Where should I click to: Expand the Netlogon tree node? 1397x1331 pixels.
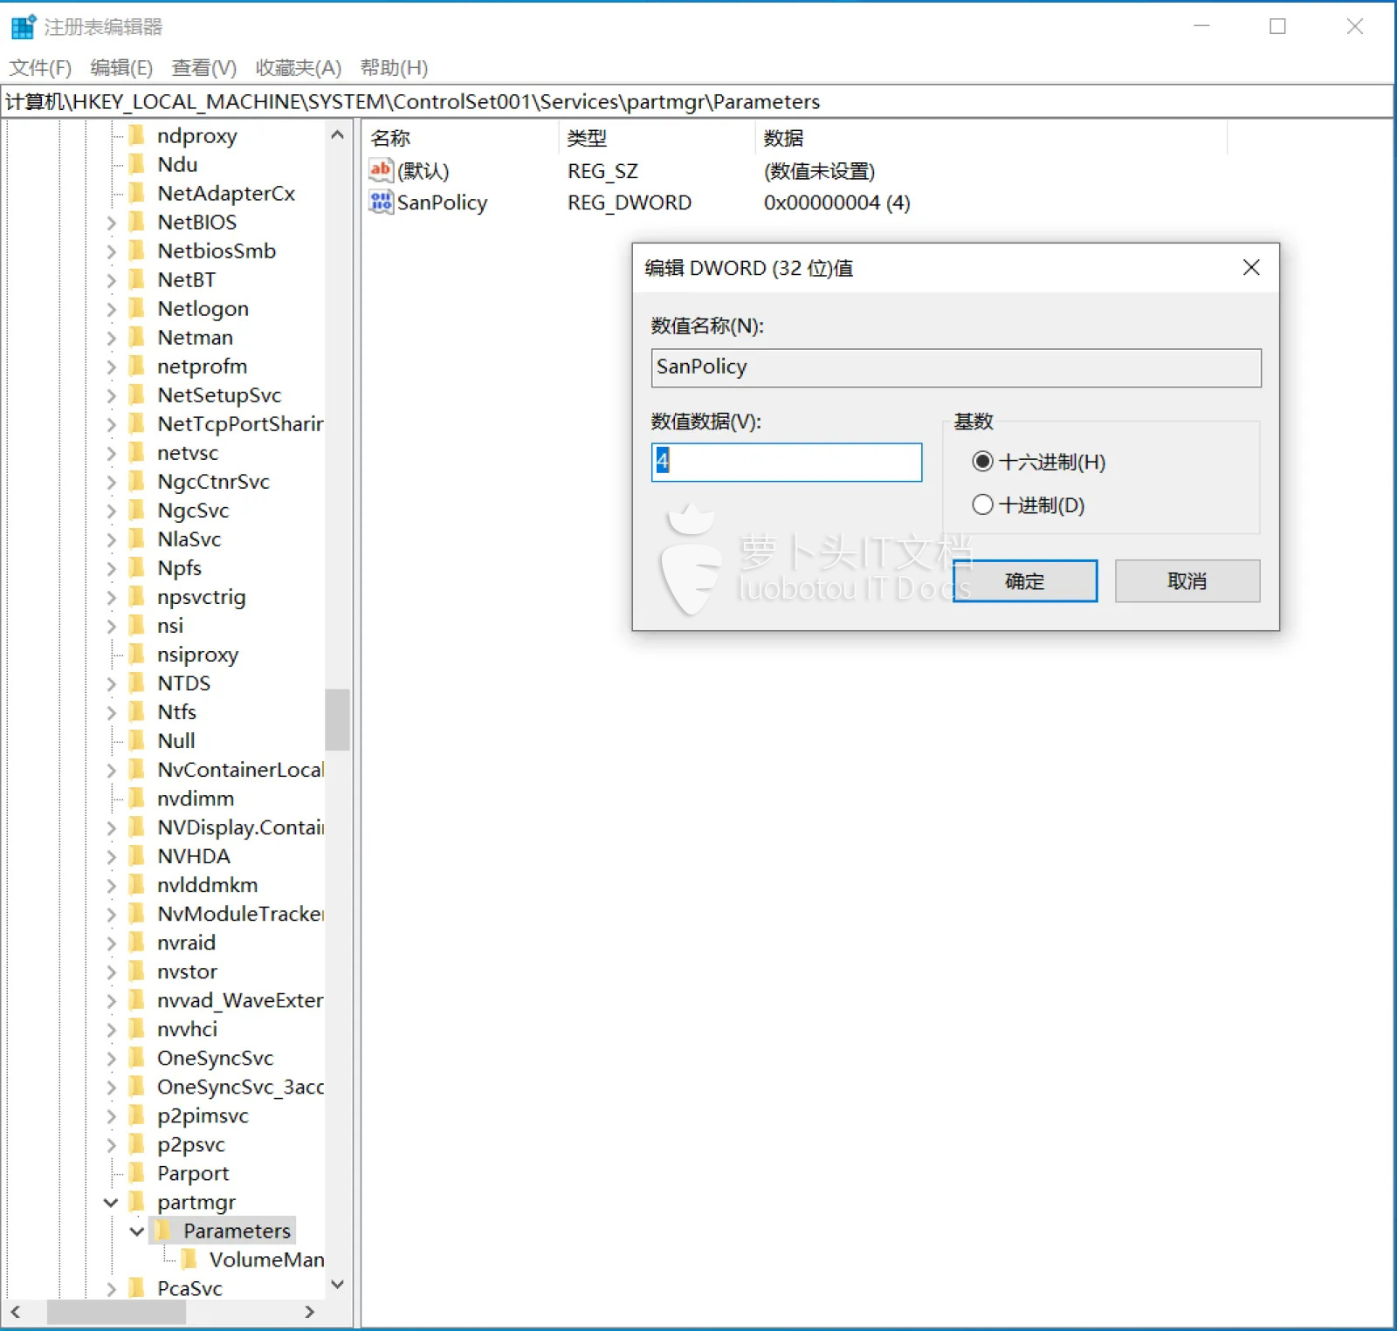pyautogui.click(x=111, y=309)
